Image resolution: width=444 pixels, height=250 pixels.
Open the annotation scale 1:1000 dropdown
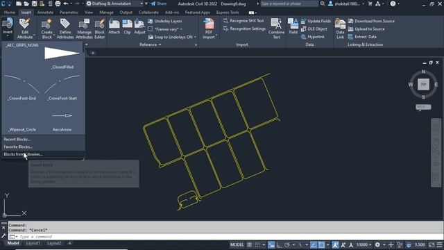tap(364, 244)
